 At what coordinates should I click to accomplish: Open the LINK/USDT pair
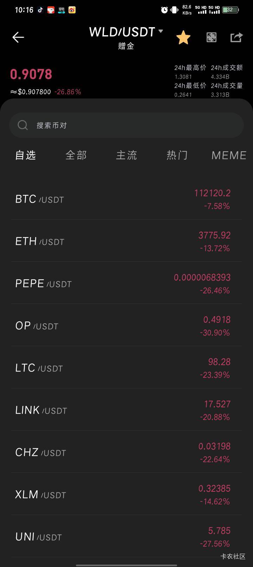[x=126, y=410]
